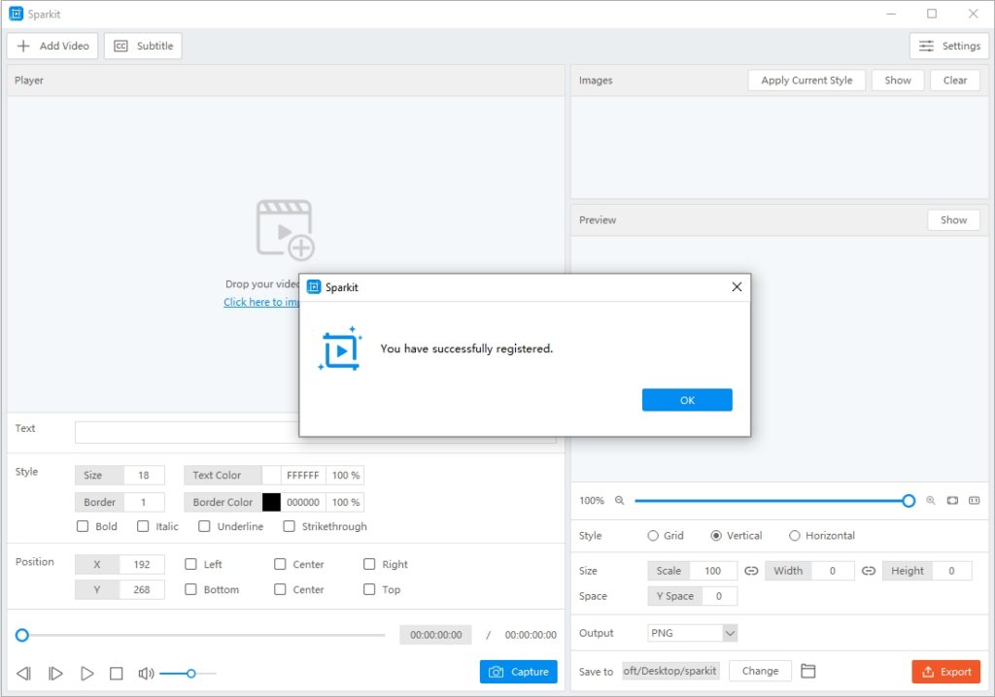Check the Bottom position option
This screenshot has width=995, height=697.
tap(190, 589)
